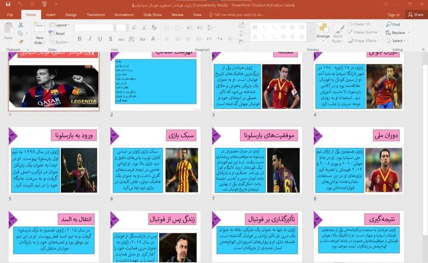This screenshot has width=428, height=263.
Task: Click the Numbering list icon
Action: point(178,27)
